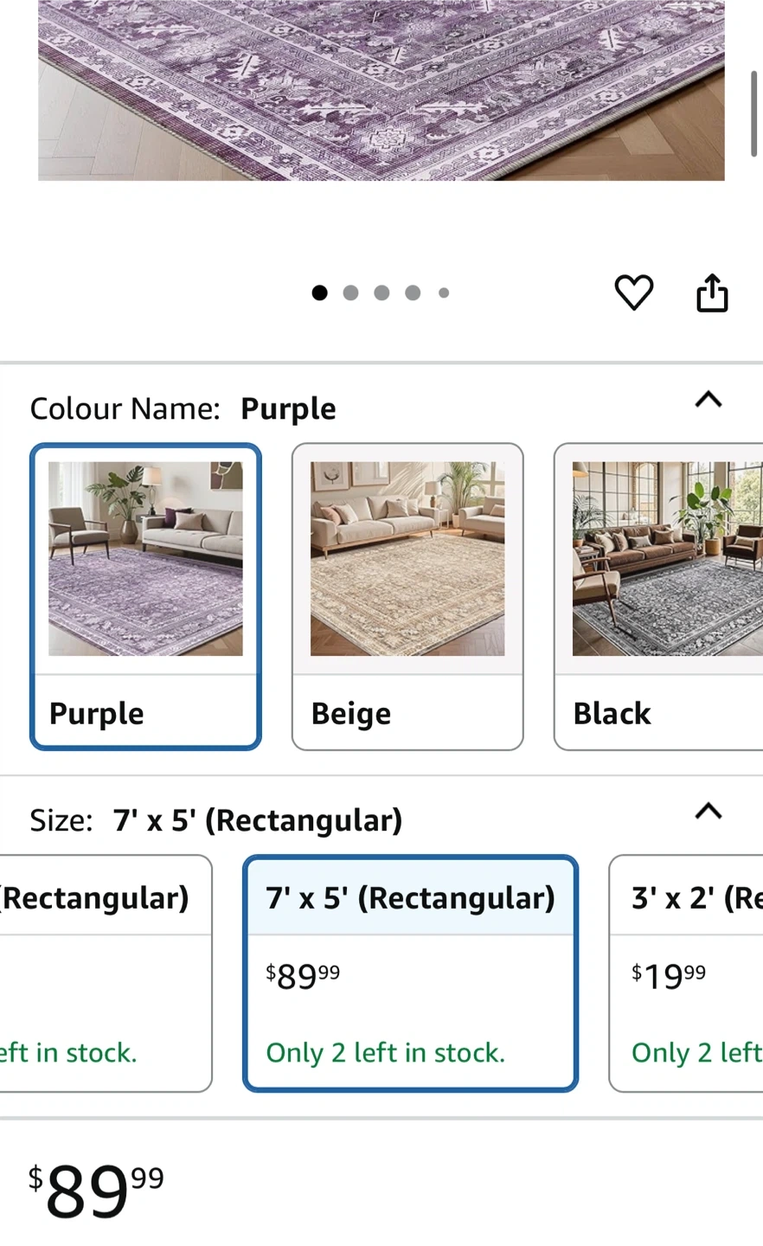Jump to the third carousel image dot
763x1246 pixels.
coord(381,292)
